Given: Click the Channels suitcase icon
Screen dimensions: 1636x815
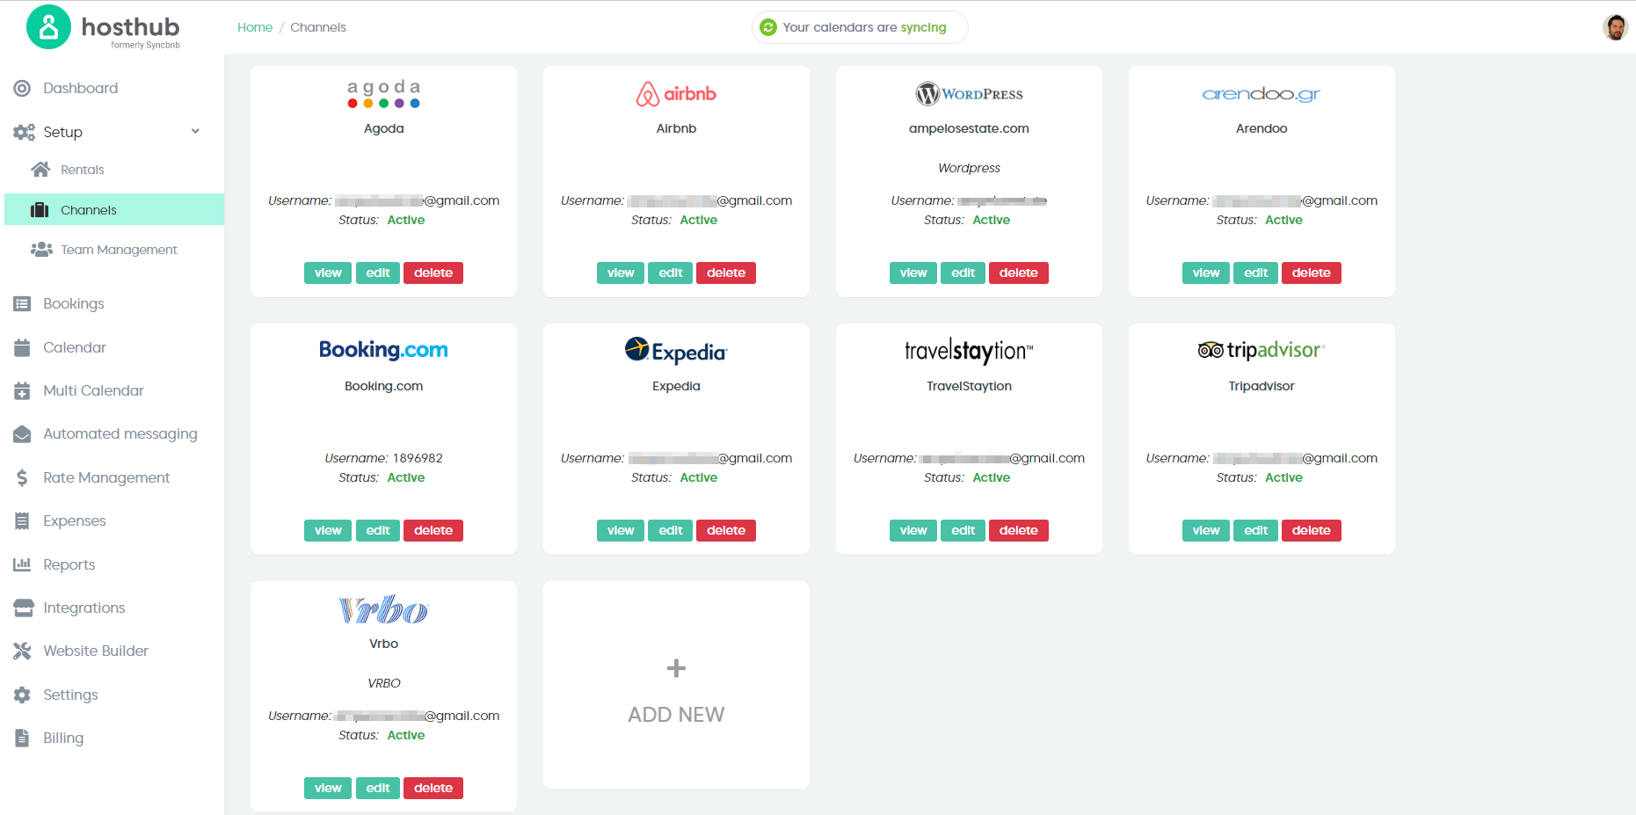Looking at the screenshot, I should click(40, 209).
